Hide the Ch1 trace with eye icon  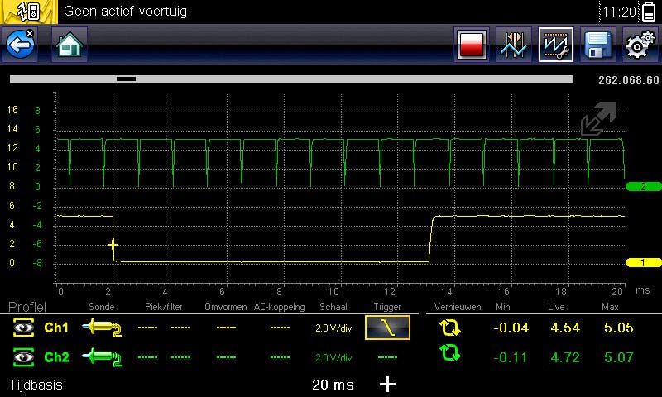[22, 328]
